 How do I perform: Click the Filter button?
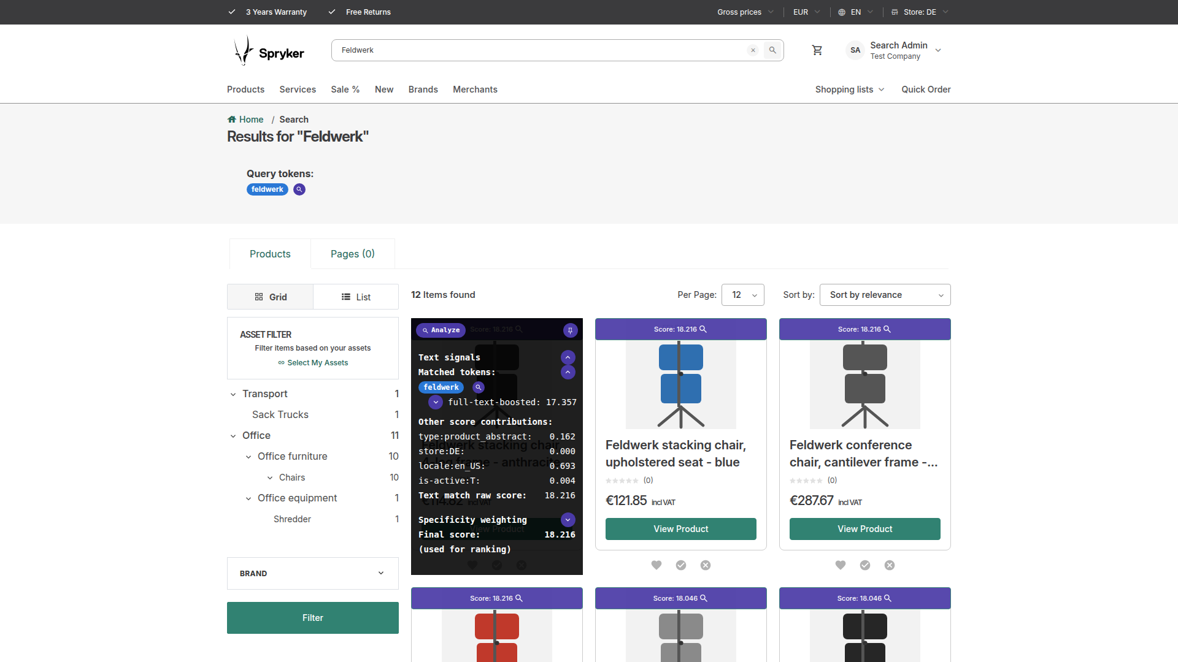tap(313, 618)
